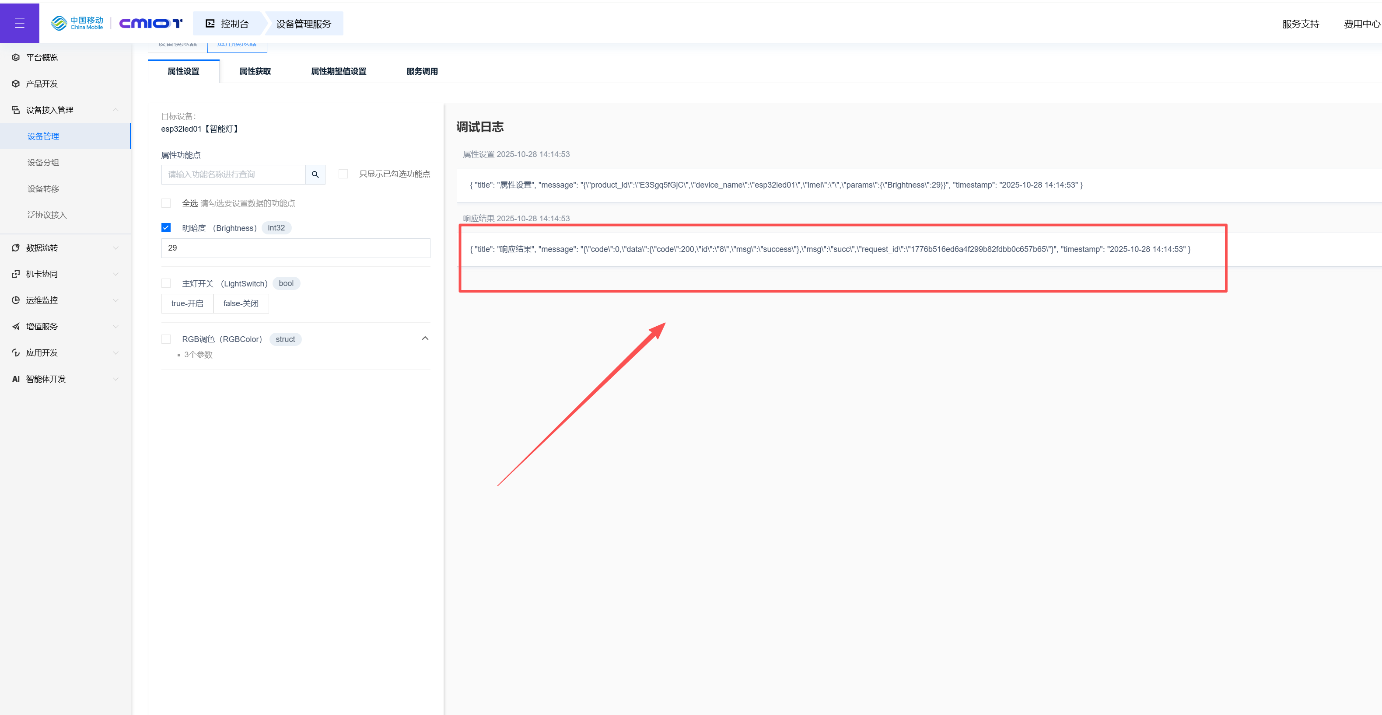This screenshot has height=715, width=1382.
Task: Check the 主灯开关 LightSwitch checkbox
Action: click(166, 283)
